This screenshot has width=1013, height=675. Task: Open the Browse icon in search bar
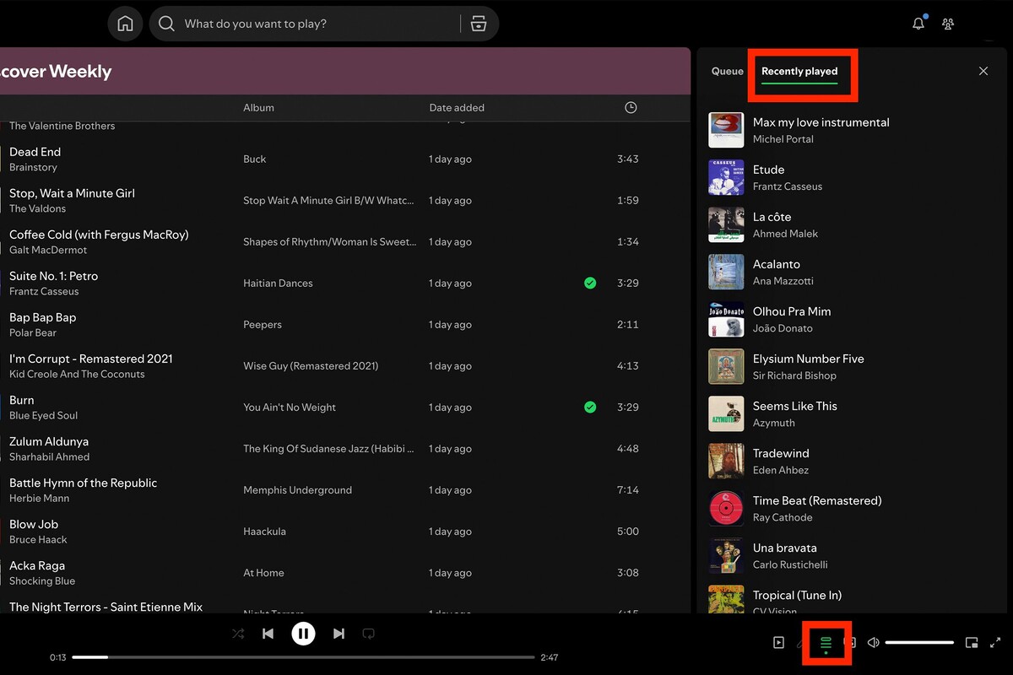[x=479, y=24]
